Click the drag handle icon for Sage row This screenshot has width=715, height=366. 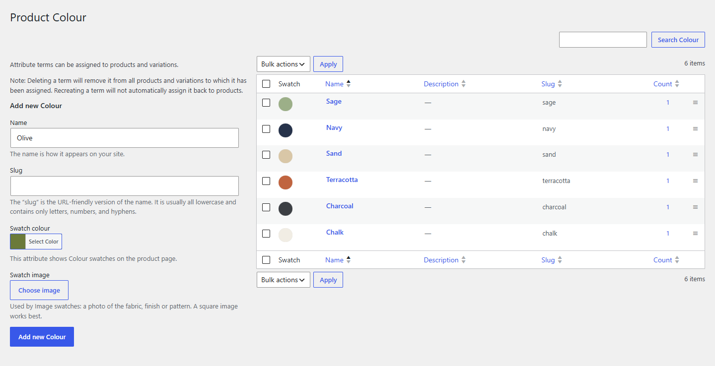point(695,103)
